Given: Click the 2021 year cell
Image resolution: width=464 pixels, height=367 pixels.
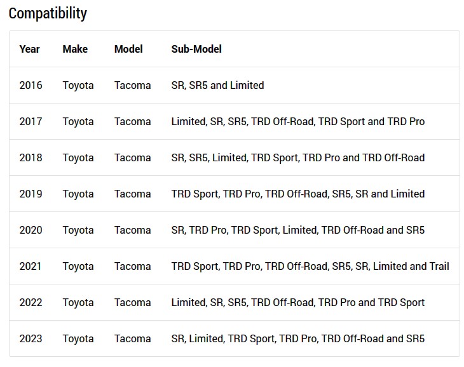Looking at the screenshot, I should click(x=31, y=266).
